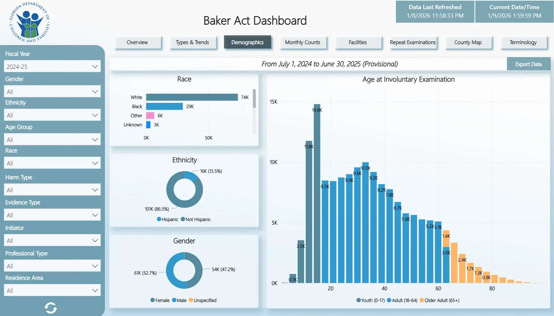Click the 3.5K youth age bar
554x316 pixels.
[301, 261]
